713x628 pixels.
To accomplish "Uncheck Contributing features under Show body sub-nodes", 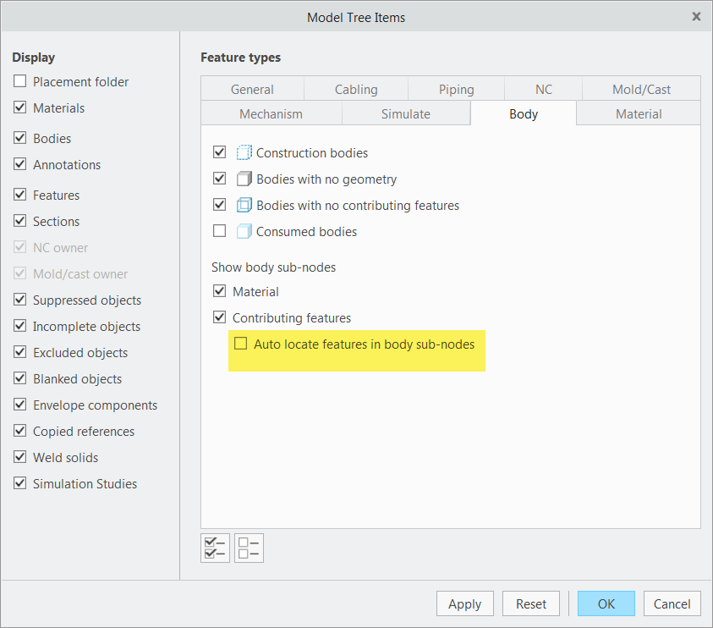I will click(220, 317).
